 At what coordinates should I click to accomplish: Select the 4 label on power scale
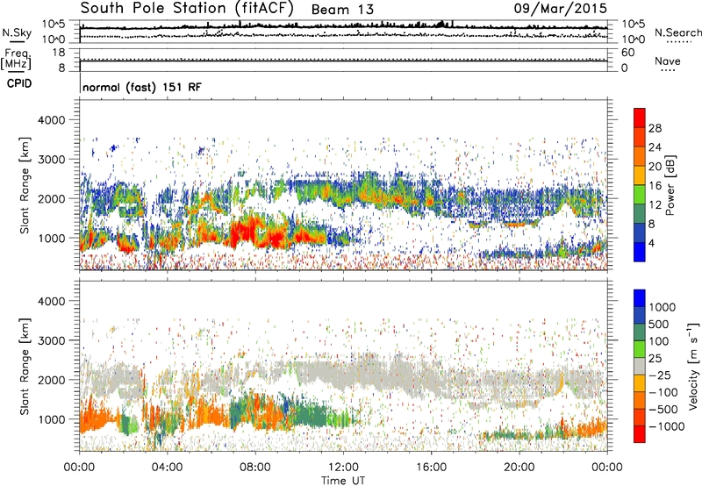pyautogui.click(x=652, y=243)
